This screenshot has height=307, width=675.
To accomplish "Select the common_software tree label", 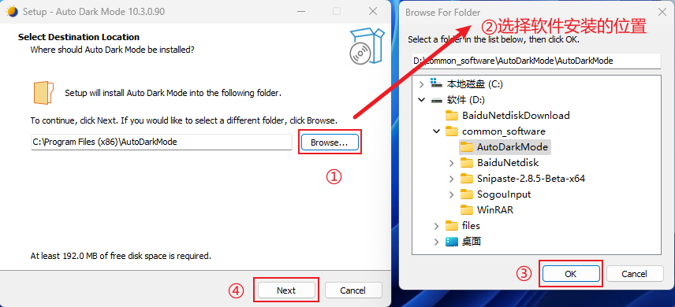I will 504,131.
